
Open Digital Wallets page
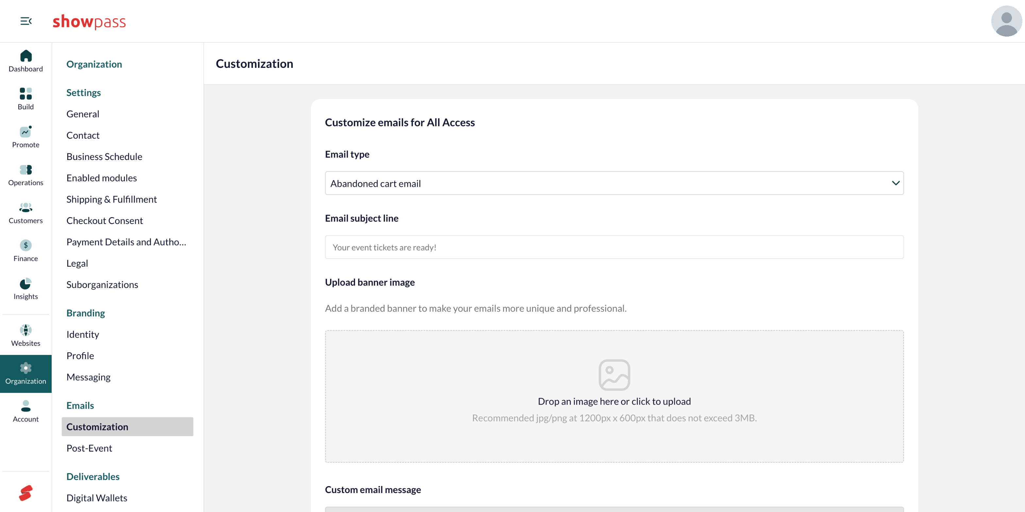tap(97, 498)
